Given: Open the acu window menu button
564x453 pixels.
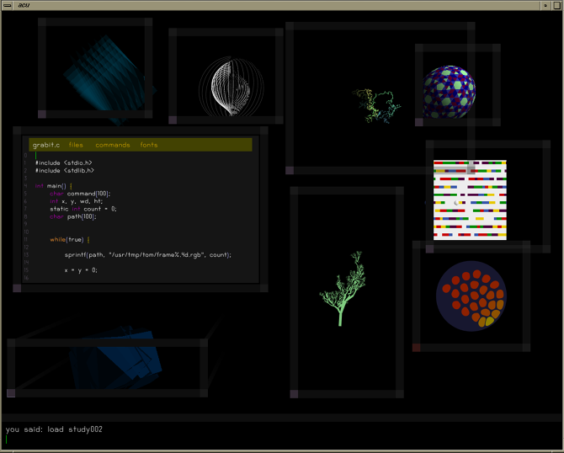Looking at the screenshot, I should point(8,5).
